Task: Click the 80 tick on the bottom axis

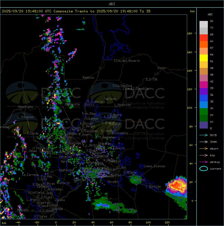Action: [130, 223]
